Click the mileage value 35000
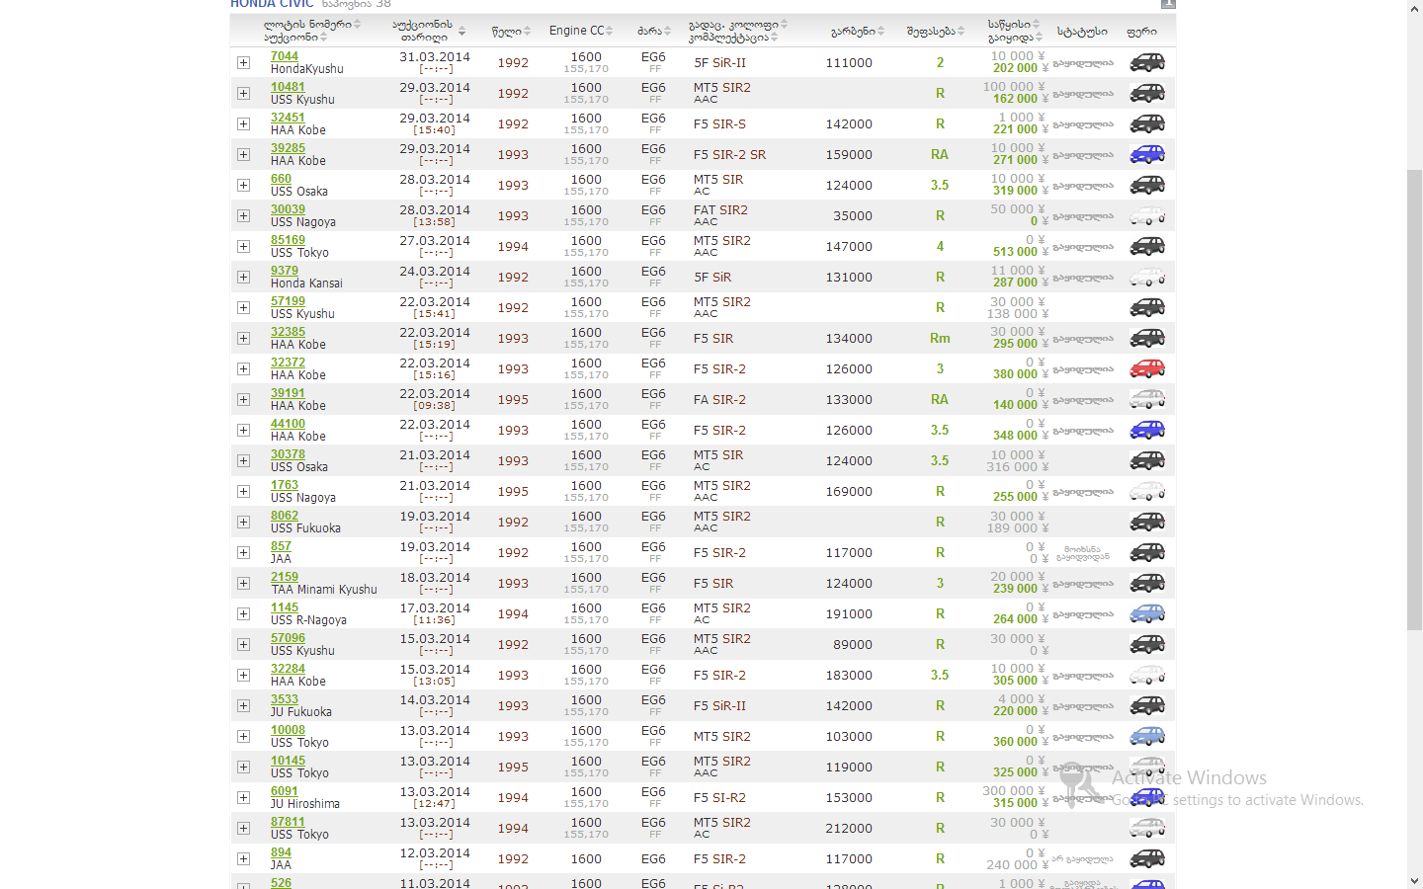 [853, 215]
